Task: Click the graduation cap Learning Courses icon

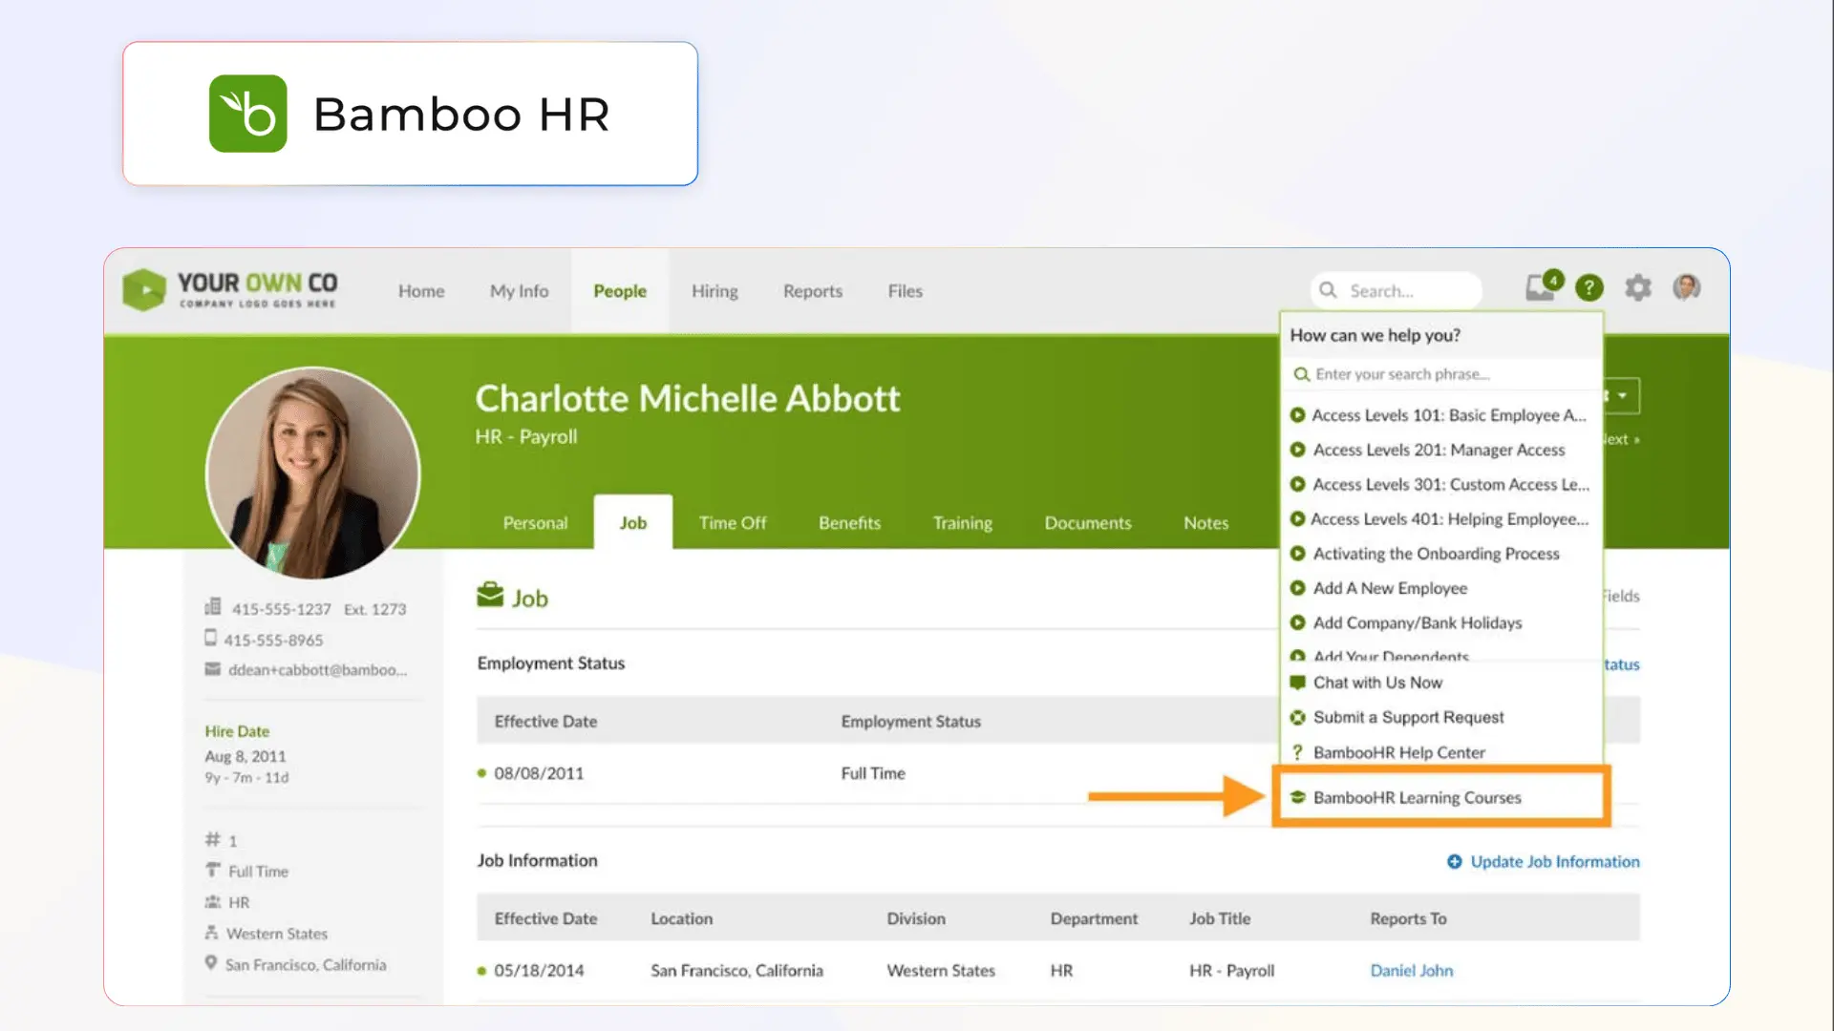Action: click(1297, 797)
